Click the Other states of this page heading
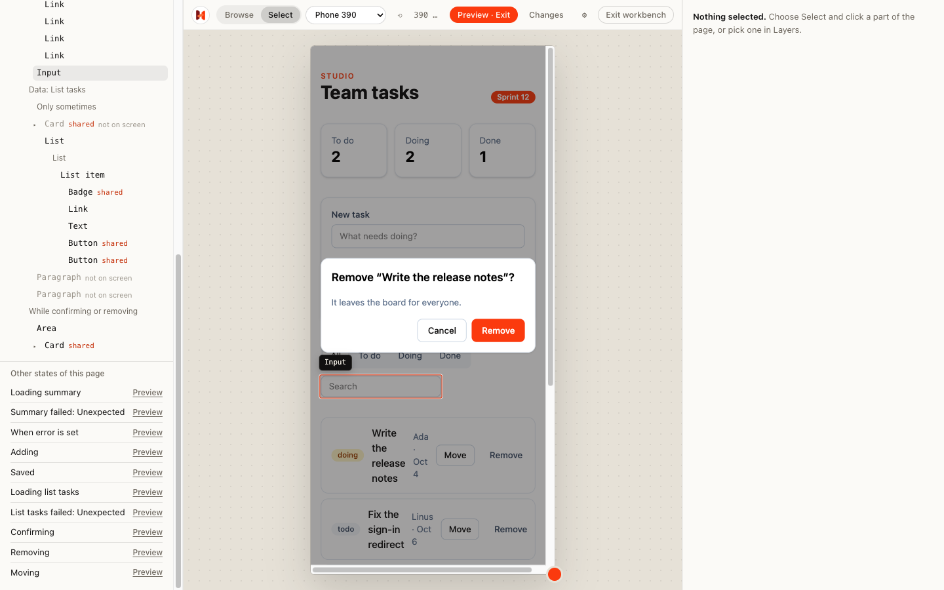The width and height of the screenshot is (944, 590). [58, 374]
